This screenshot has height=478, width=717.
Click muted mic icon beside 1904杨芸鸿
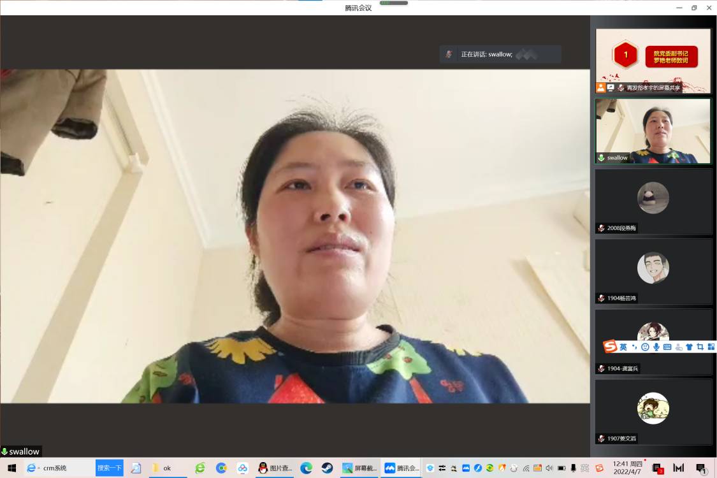tap(601, 298)
